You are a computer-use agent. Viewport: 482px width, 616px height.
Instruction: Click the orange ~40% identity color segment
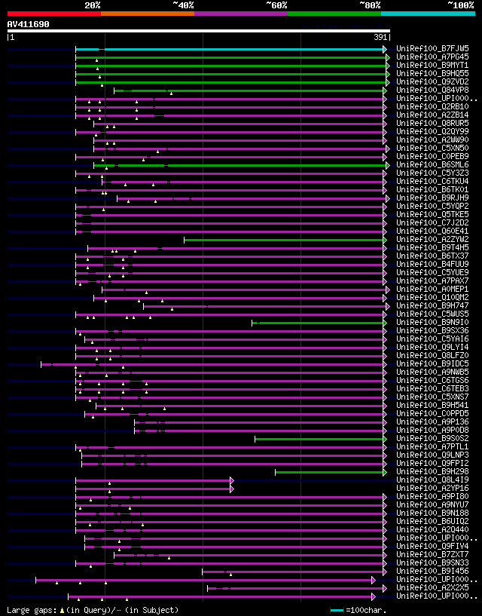coord(148,14)
